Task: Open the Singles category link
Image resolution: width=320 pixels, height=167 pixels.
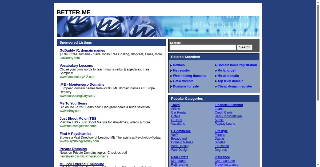Action: [220, 142]
